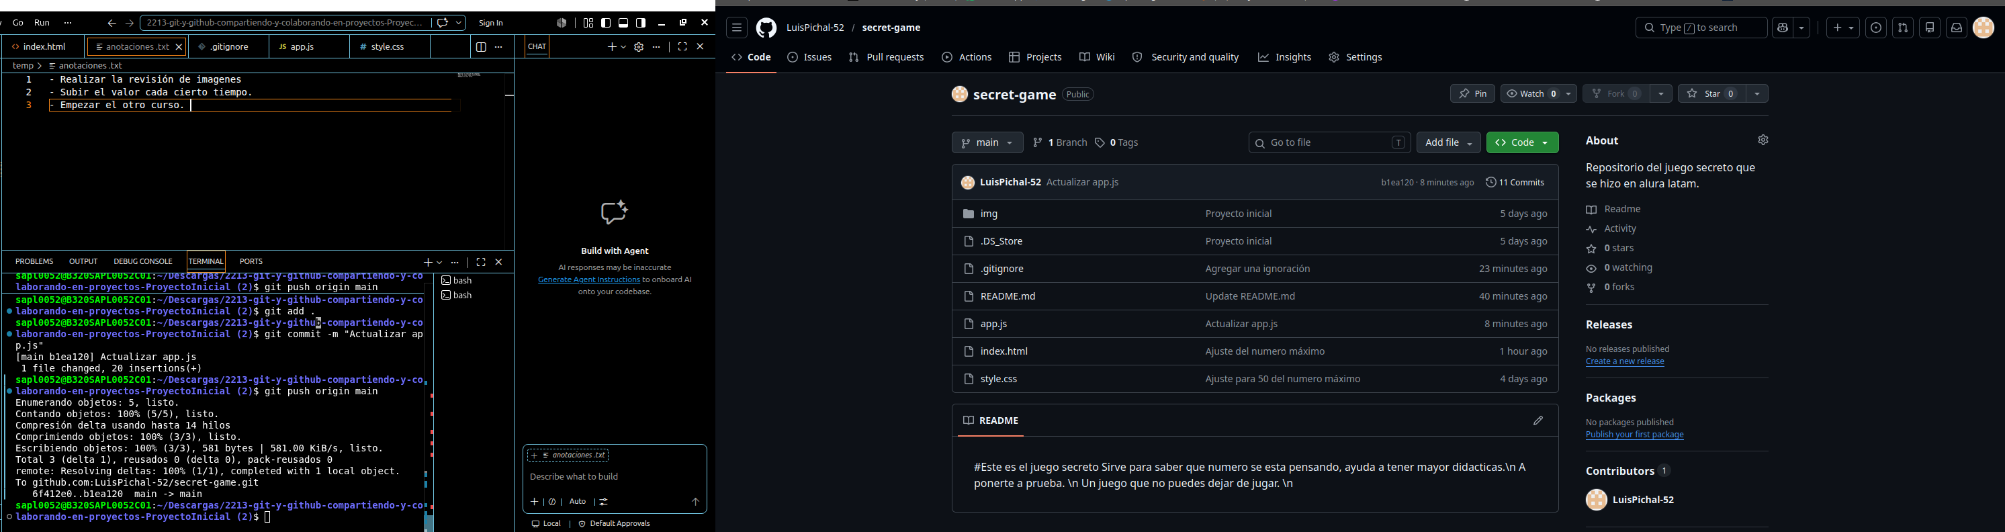Maximize the terminal panel size
The width and height of the screenshot is (2005, 532).
coord(481,263)
